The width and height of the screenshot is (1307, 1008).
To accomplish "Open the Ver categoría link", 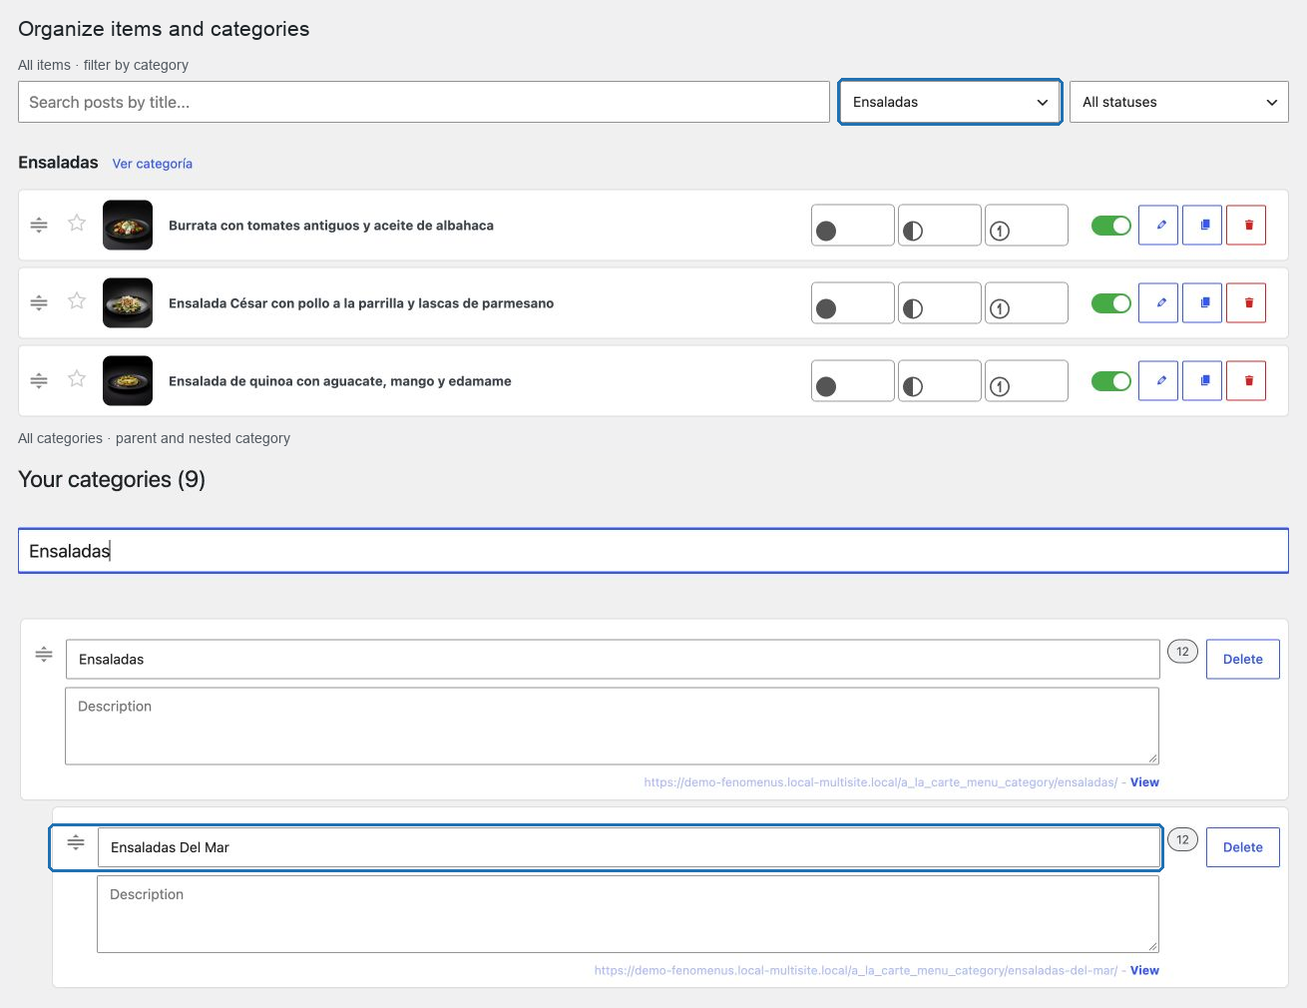I will (x=153, y=164).
